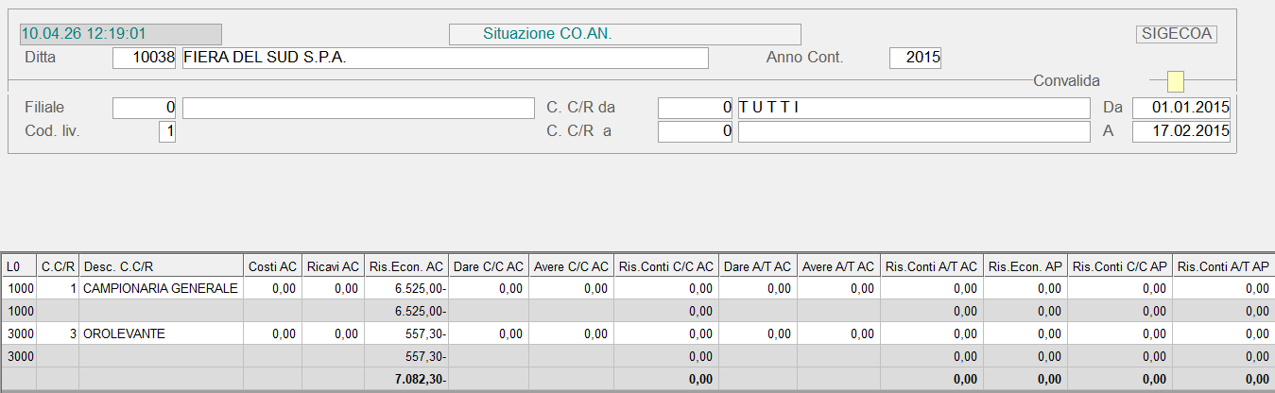Screen dimensions: 1275x393
Task: Click the A date field 17.02.2015
Action: coord(1180,131)
